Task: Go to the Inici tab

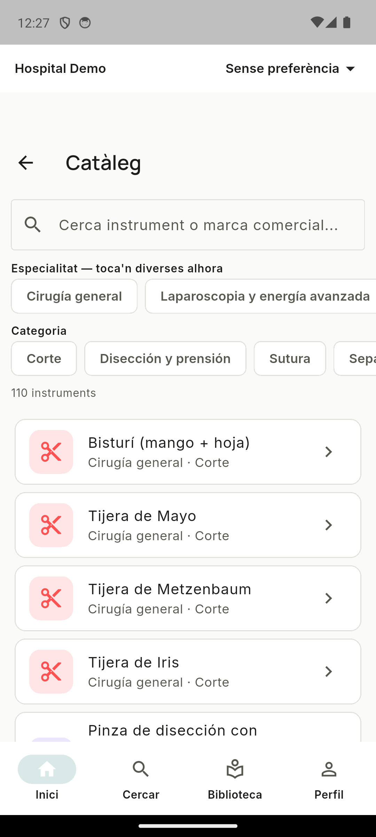Action: coord(47,779)
